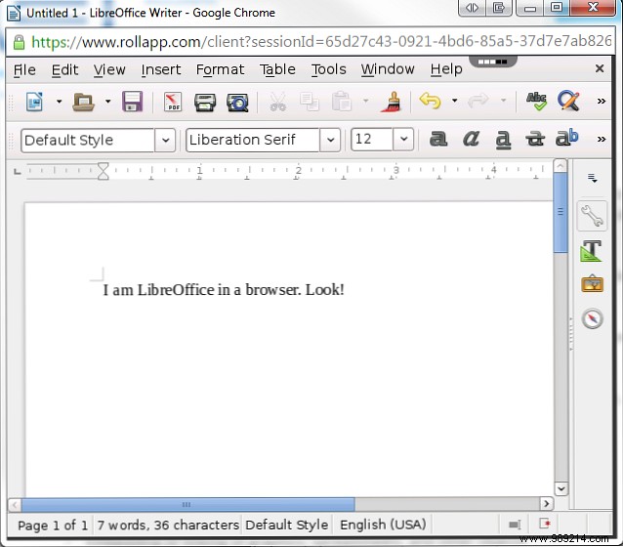This screenshot has width=623, height=547.
Task: Export directly as PDF icon
Action: tap(173, 102)
